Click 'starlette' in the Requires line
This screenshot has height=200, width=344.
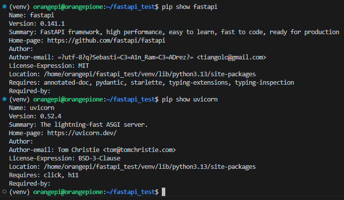(146, 83)
